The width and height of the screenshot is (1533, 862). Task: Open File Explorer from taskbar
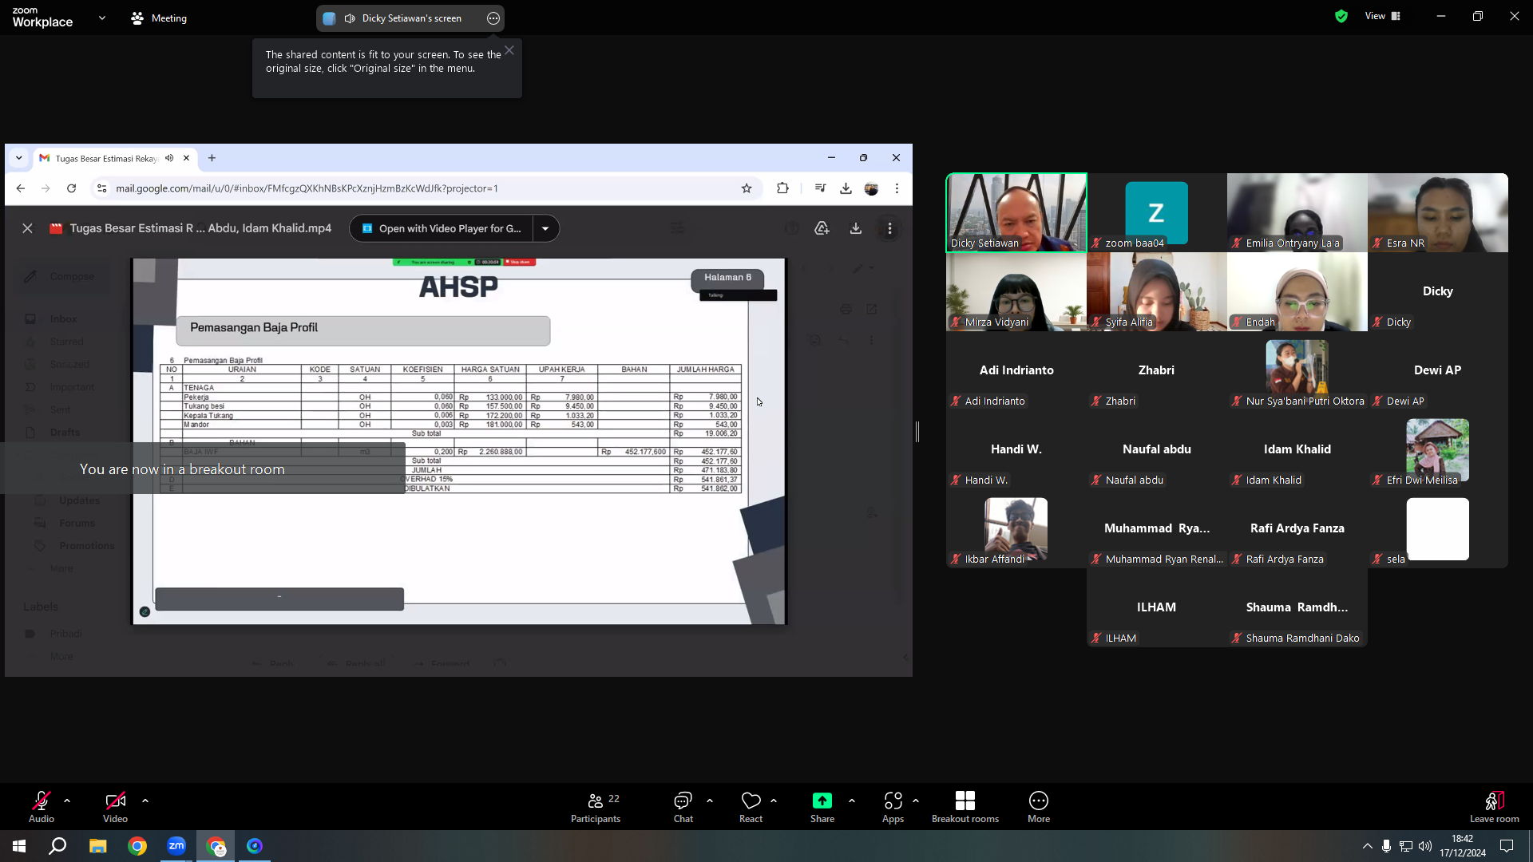pos(98,846)
